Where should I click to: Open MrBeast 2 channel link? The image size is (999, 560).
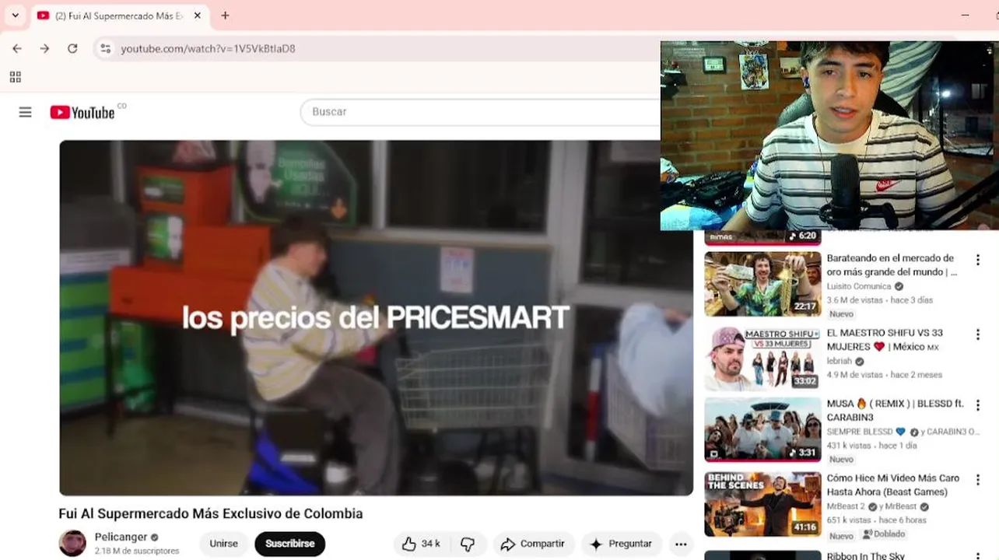[x=847, y=506]
